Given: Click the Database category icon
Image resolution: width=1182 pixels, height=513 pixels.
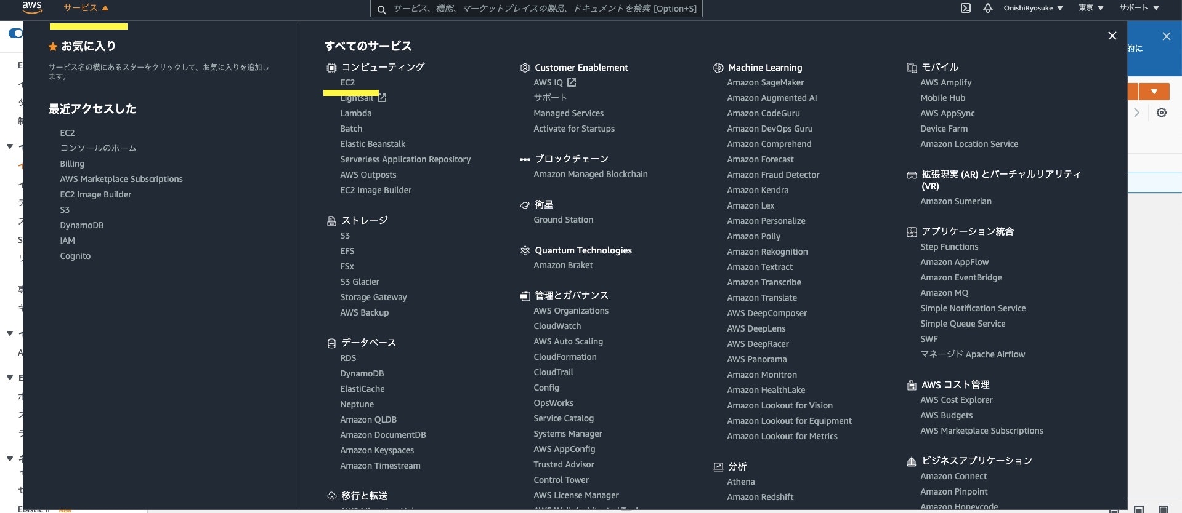Looking at the screenshot, I should click(331, 343).
